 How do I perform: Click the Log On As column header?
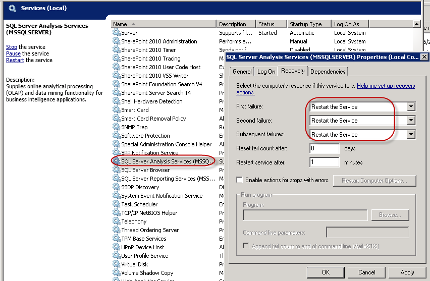tap(350, 24)
